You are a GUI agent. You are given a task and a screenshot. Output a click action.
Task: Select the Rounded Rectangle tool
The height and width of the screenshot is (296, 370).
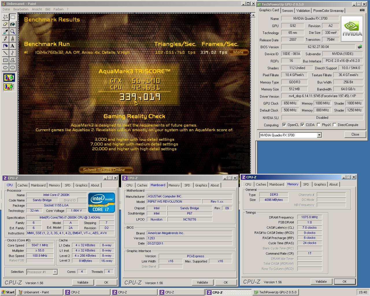[12, 68]
